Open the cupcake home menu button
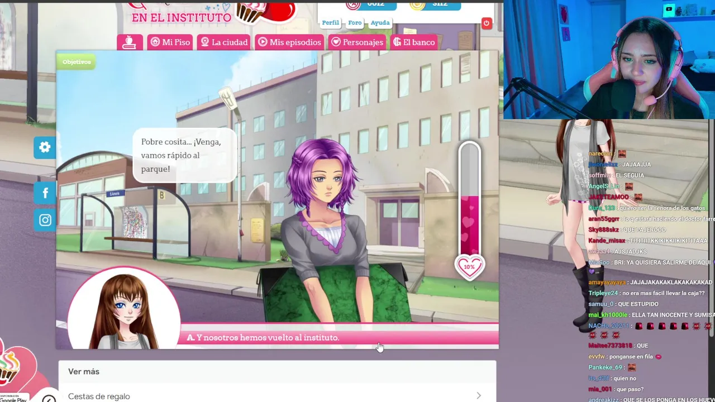 (x=130, y=42)
